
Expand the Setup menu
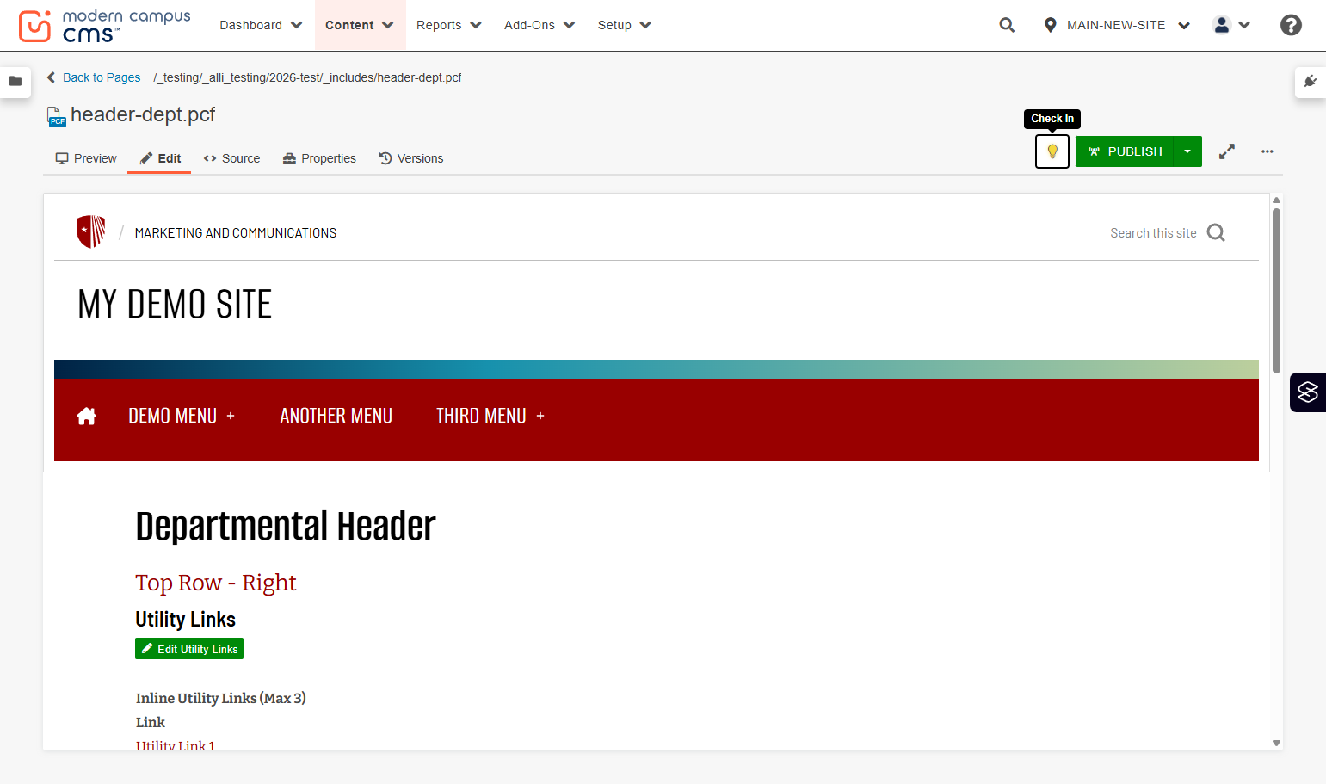(x=624, y=25)
